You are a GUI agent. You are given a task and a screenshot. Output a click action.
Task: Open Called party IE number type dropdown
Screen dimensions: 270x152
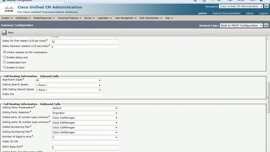coord(85,118)
